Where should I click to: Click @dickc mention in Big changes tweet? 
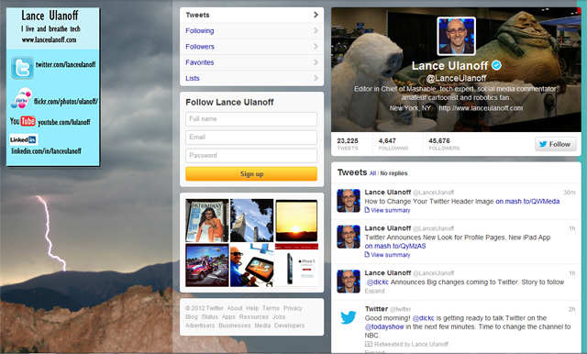coord(377,282)
